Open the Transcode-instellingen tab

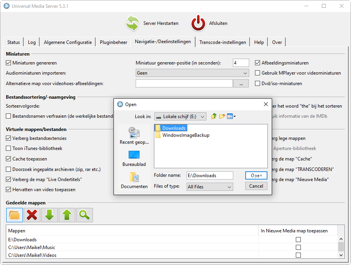223,42
